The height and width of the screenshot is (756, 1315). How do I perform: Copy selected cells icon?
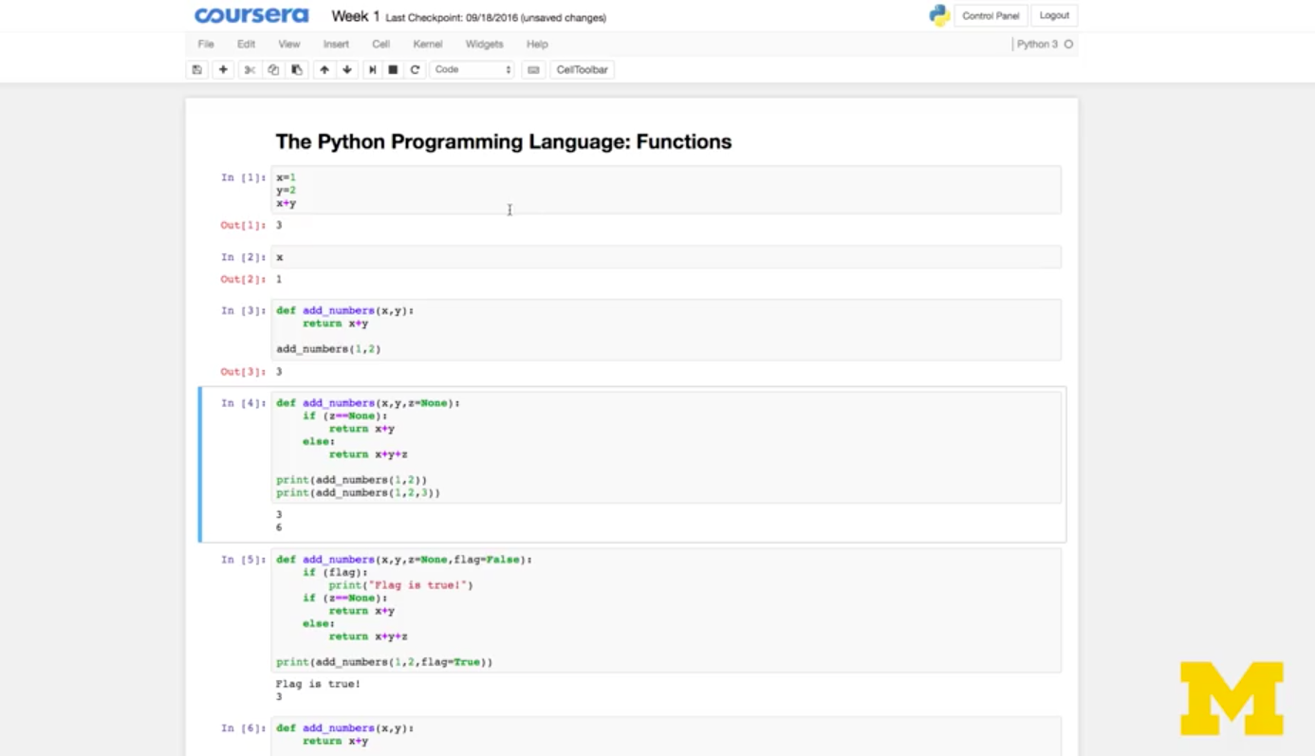click(x=273, y=69)
